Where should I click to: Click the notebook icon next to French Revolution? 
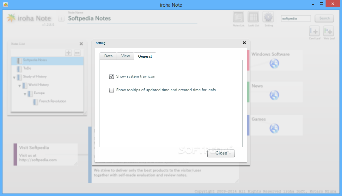click(x=35, y=102)
